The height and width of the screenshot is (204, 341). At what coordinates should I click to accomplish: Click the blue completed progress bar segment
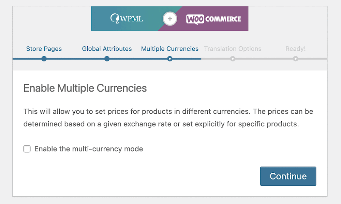(75, 59)
